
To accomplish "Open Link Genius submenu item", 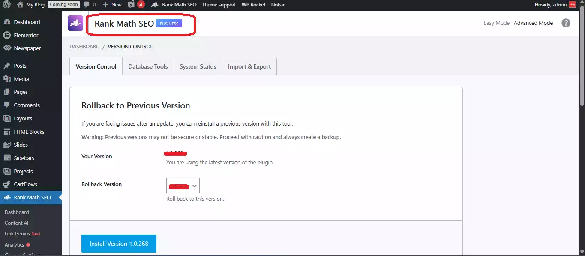I will [17, 234].
